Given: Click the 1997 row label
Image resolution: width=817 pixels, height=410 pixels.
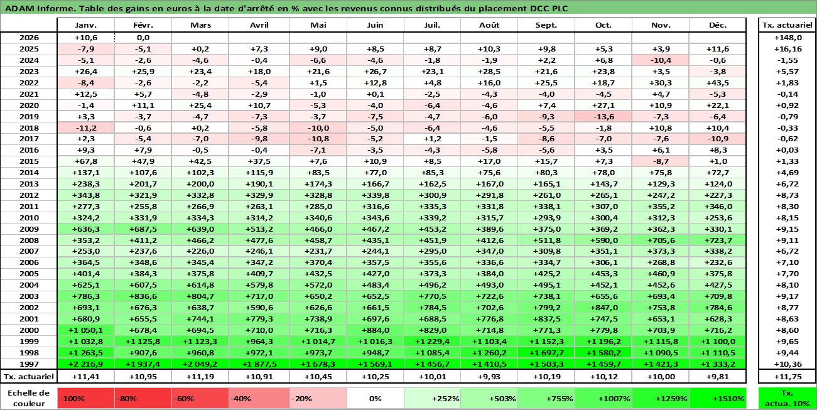Looking at the screenshot, I should click(x=29, y=364).
